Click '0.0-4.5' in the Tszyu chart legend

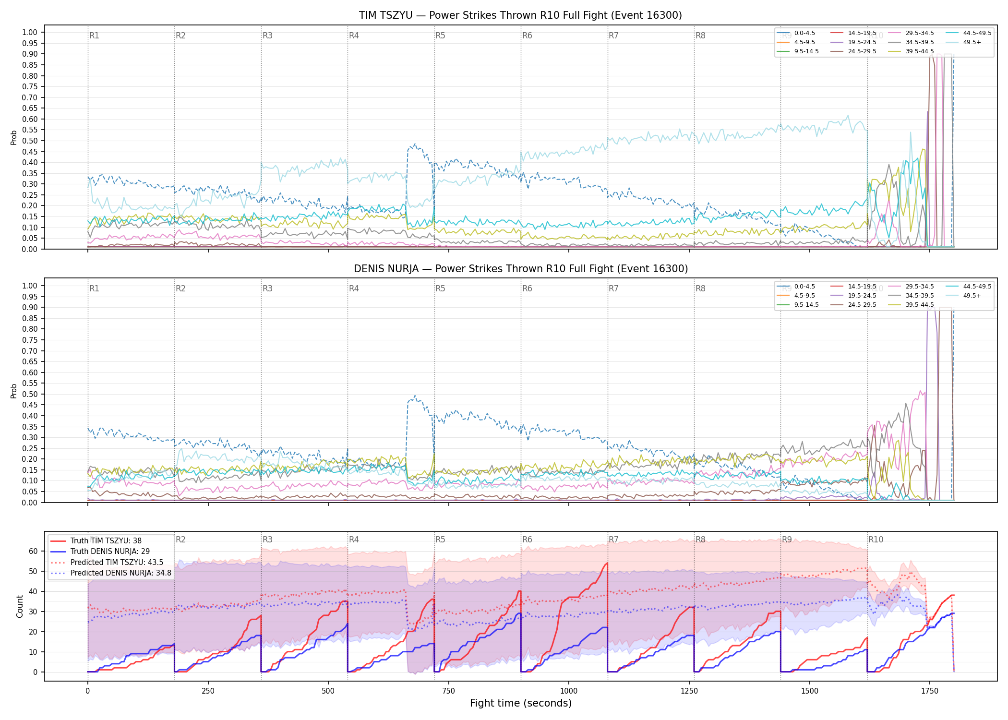(804, 33)
